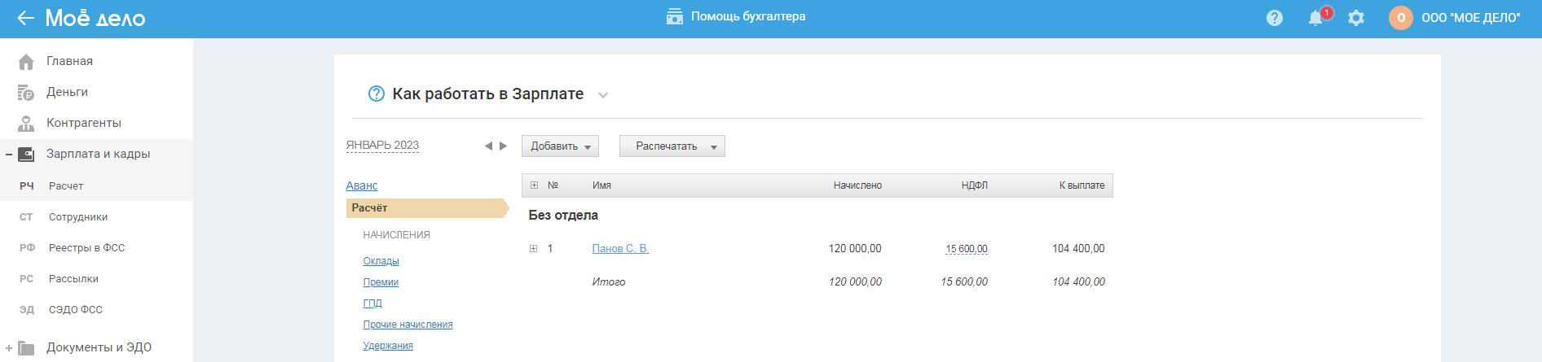Screen dimensions: 1542x362
Task: Open the settings gear icon
Action: tap(1356, 18)
